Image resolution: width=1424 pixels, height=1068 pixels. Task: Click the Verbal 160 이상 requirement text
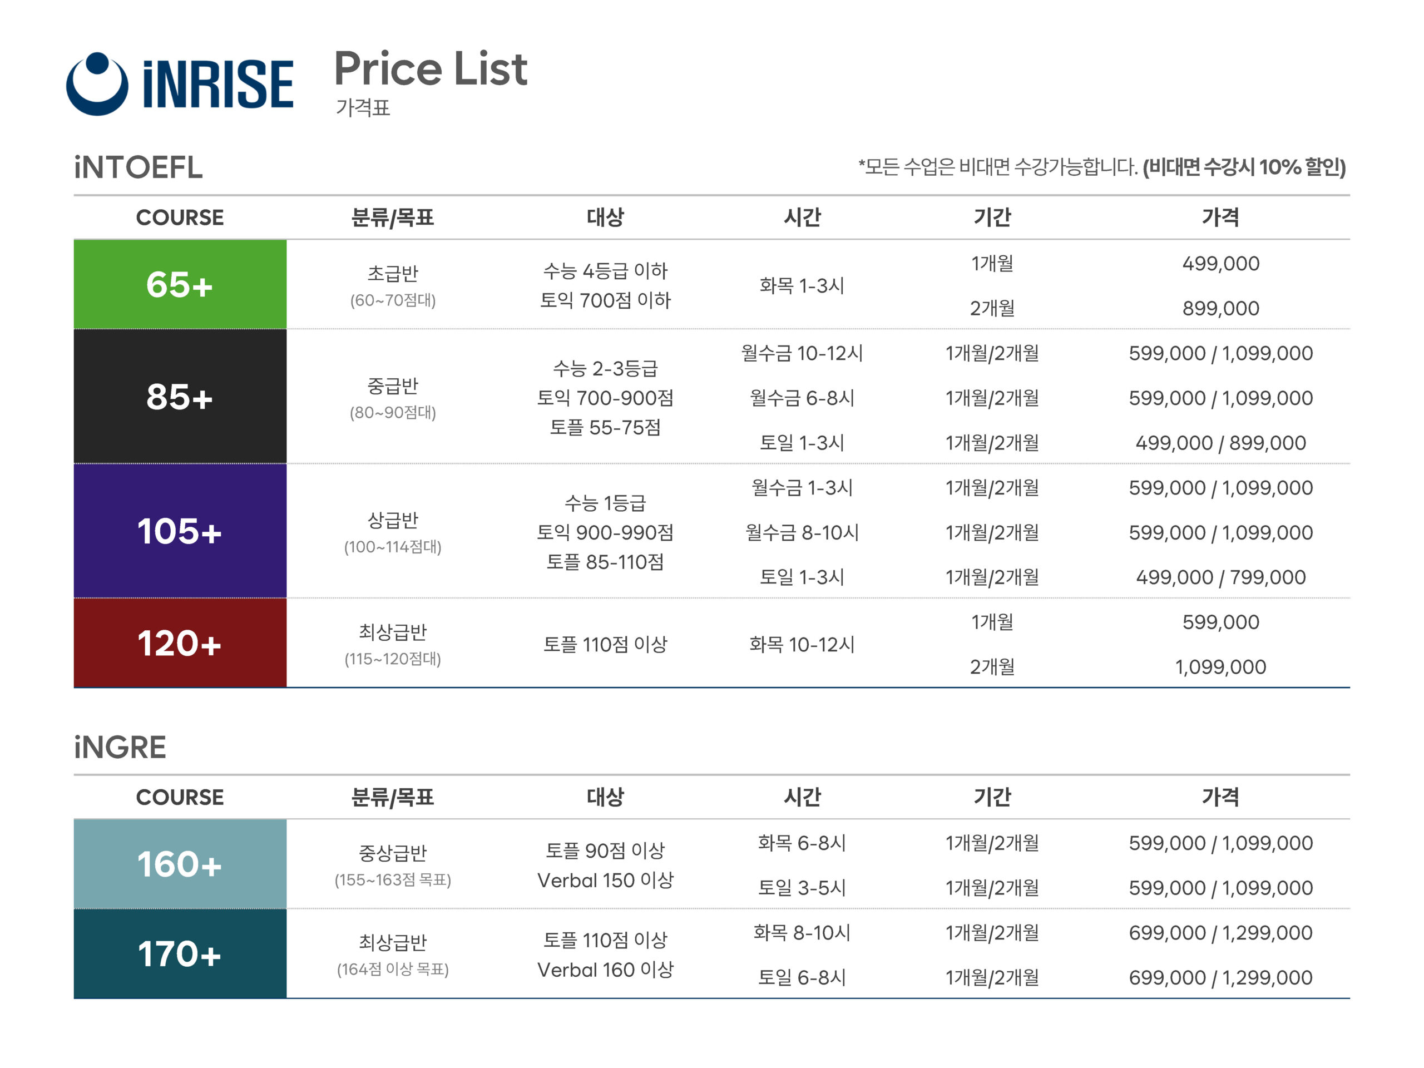tap(605, 970)
